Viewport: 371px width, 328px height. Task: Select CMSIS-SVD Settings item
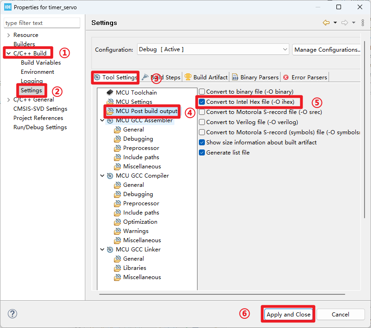pos(40,109)
